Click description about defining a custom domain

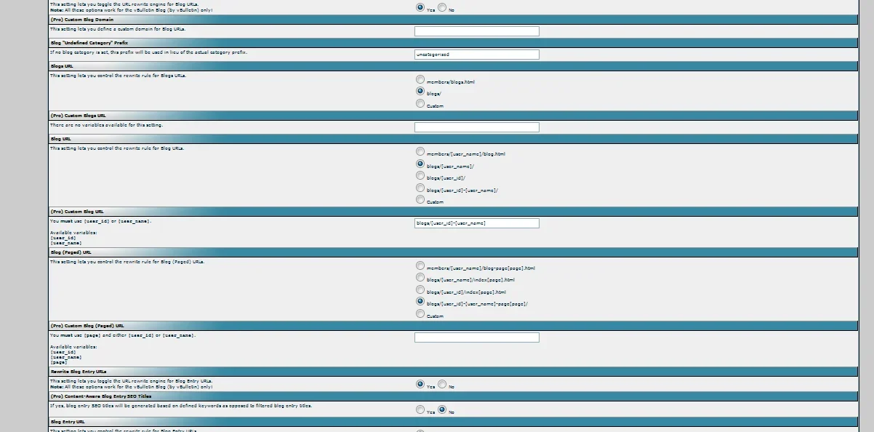117,29
